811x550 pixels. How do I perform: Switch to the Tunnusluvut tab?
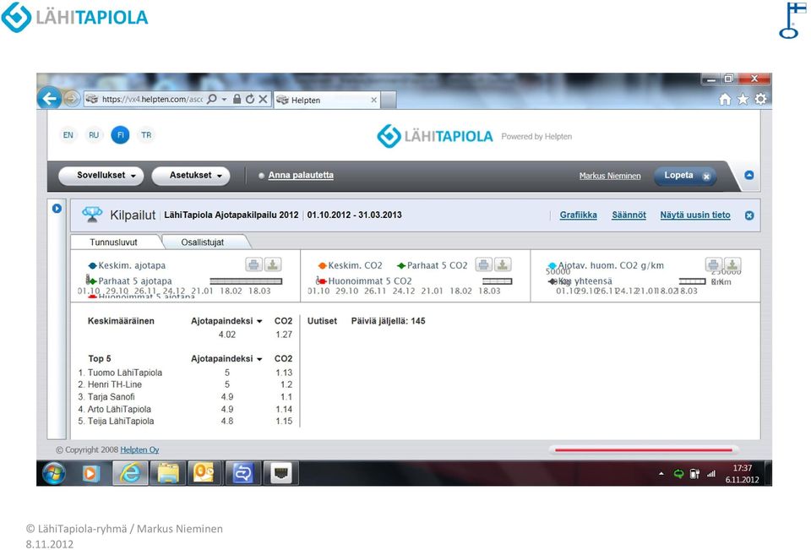pos(114,242)
